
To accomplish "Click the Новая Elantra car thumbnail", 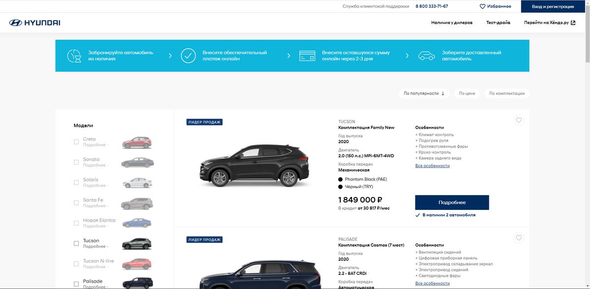I will pos(137,223).
